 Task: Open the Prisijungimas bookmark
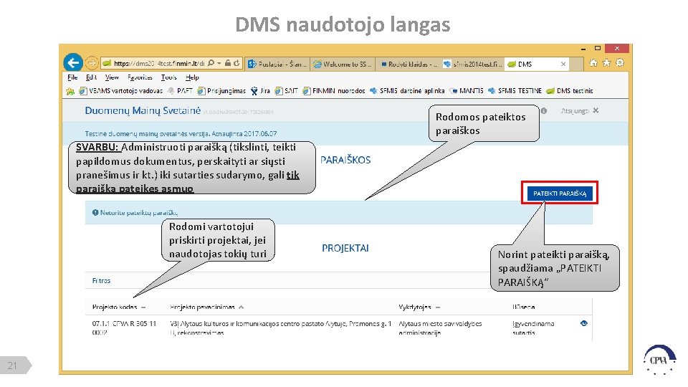(x=221, y=91)
